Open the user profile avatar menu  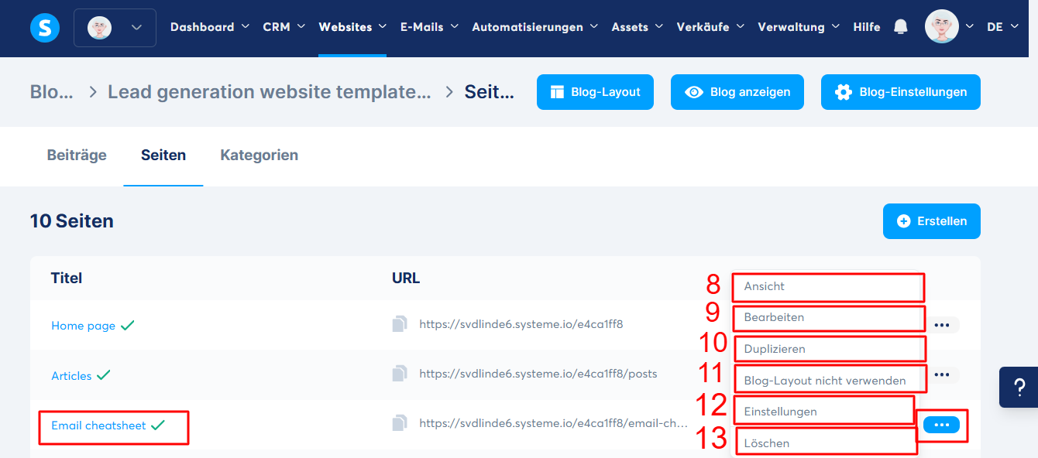[x=950, y=27]
